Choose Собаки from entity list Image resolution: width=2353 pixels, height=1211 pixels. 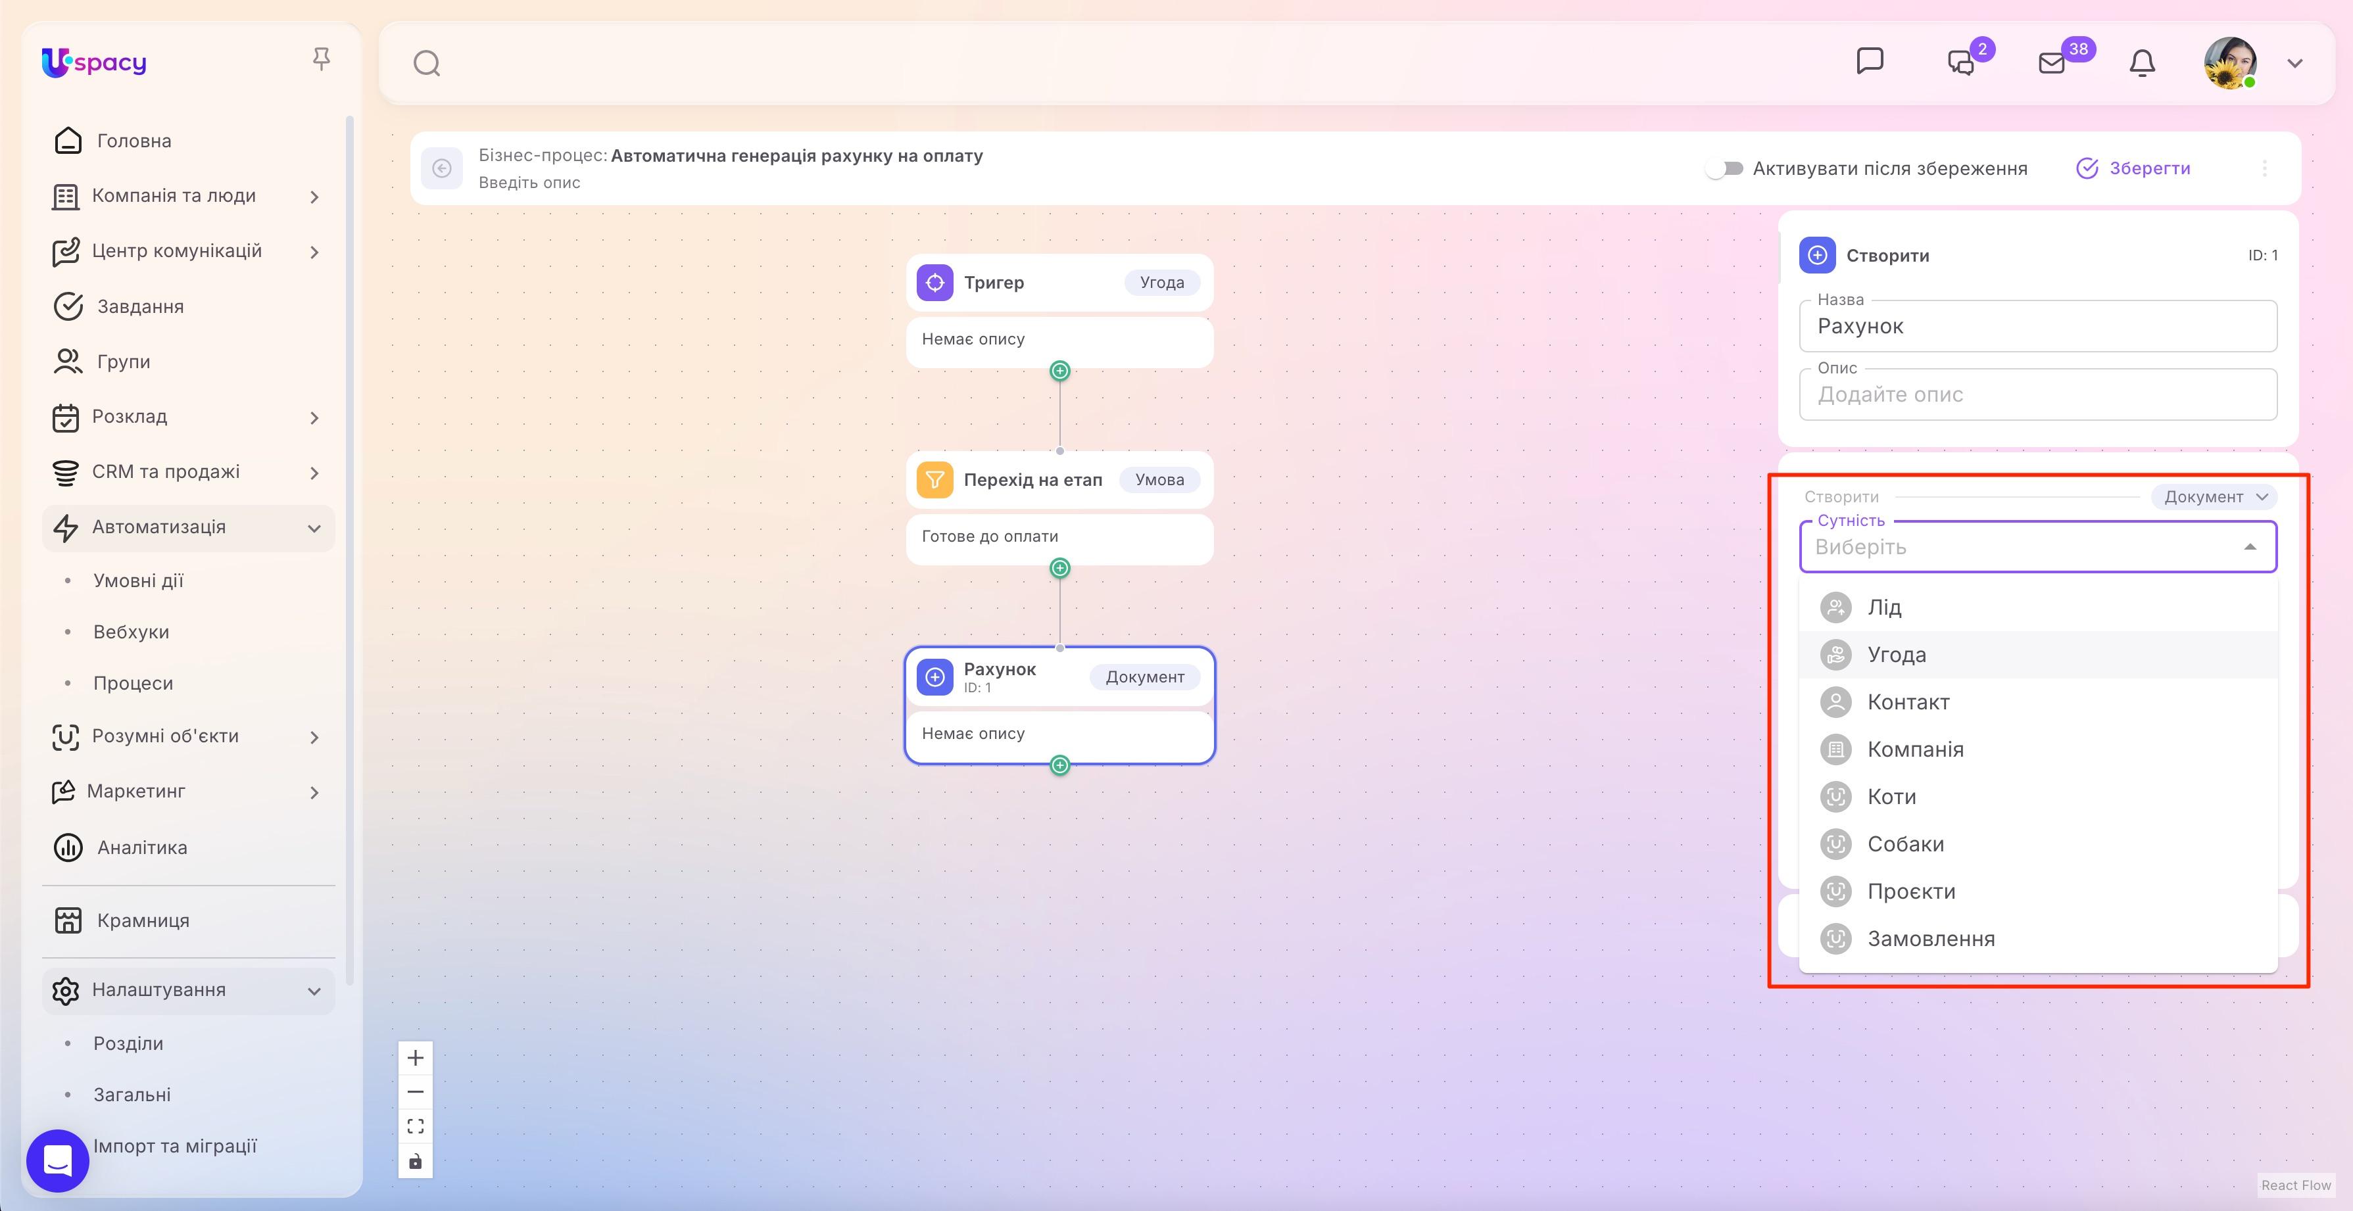point(2038,845)
